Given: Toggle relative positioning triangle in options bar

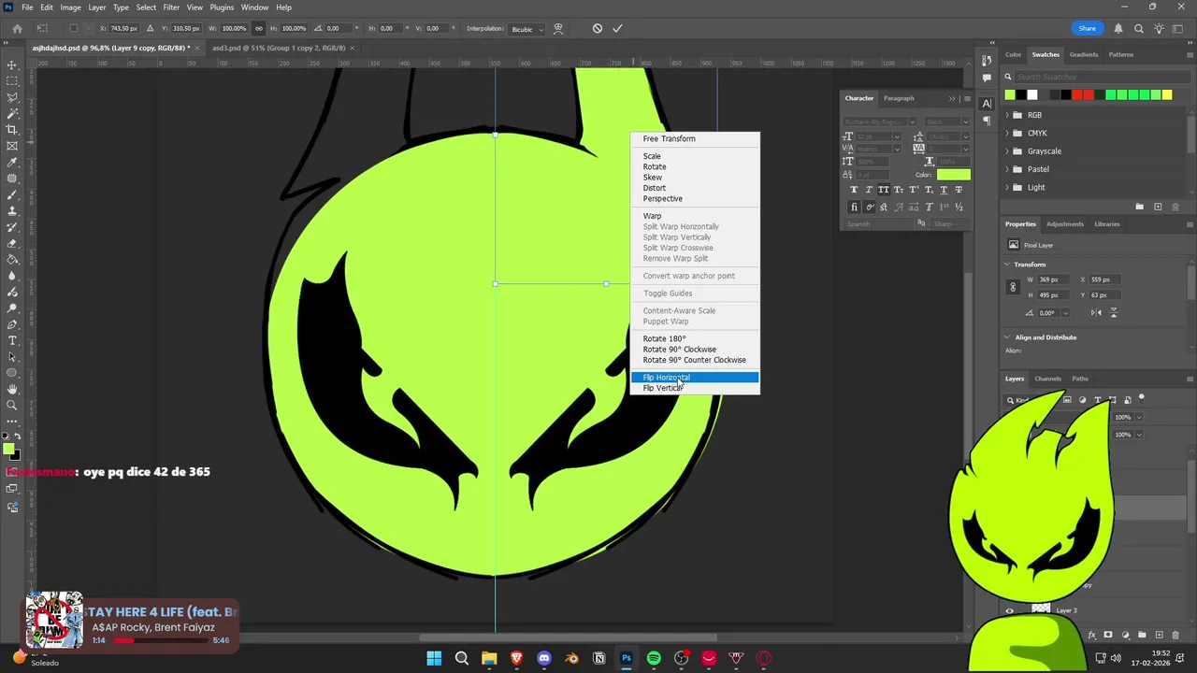Looking at the screenshot, I should pos(151,28).
